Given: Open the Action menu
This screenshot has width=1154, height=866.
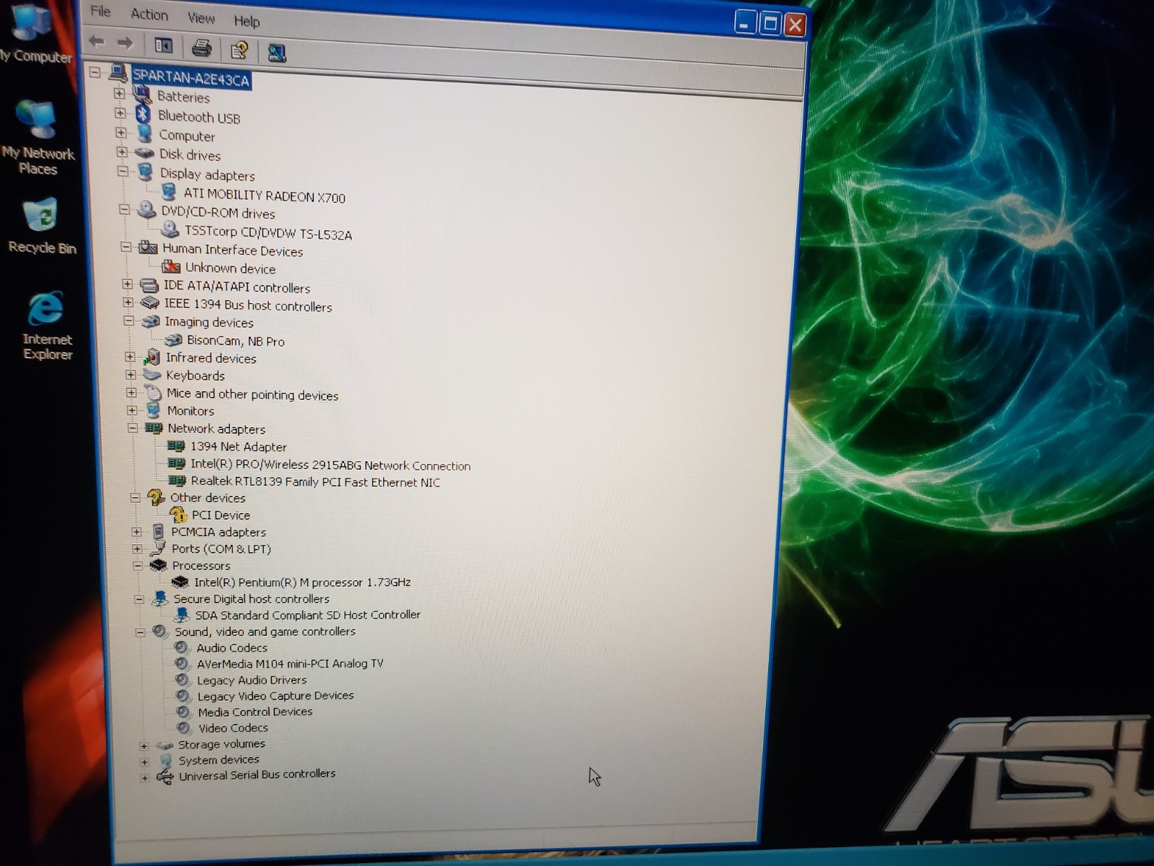Looking at the screenshot, I should [149, 14].
